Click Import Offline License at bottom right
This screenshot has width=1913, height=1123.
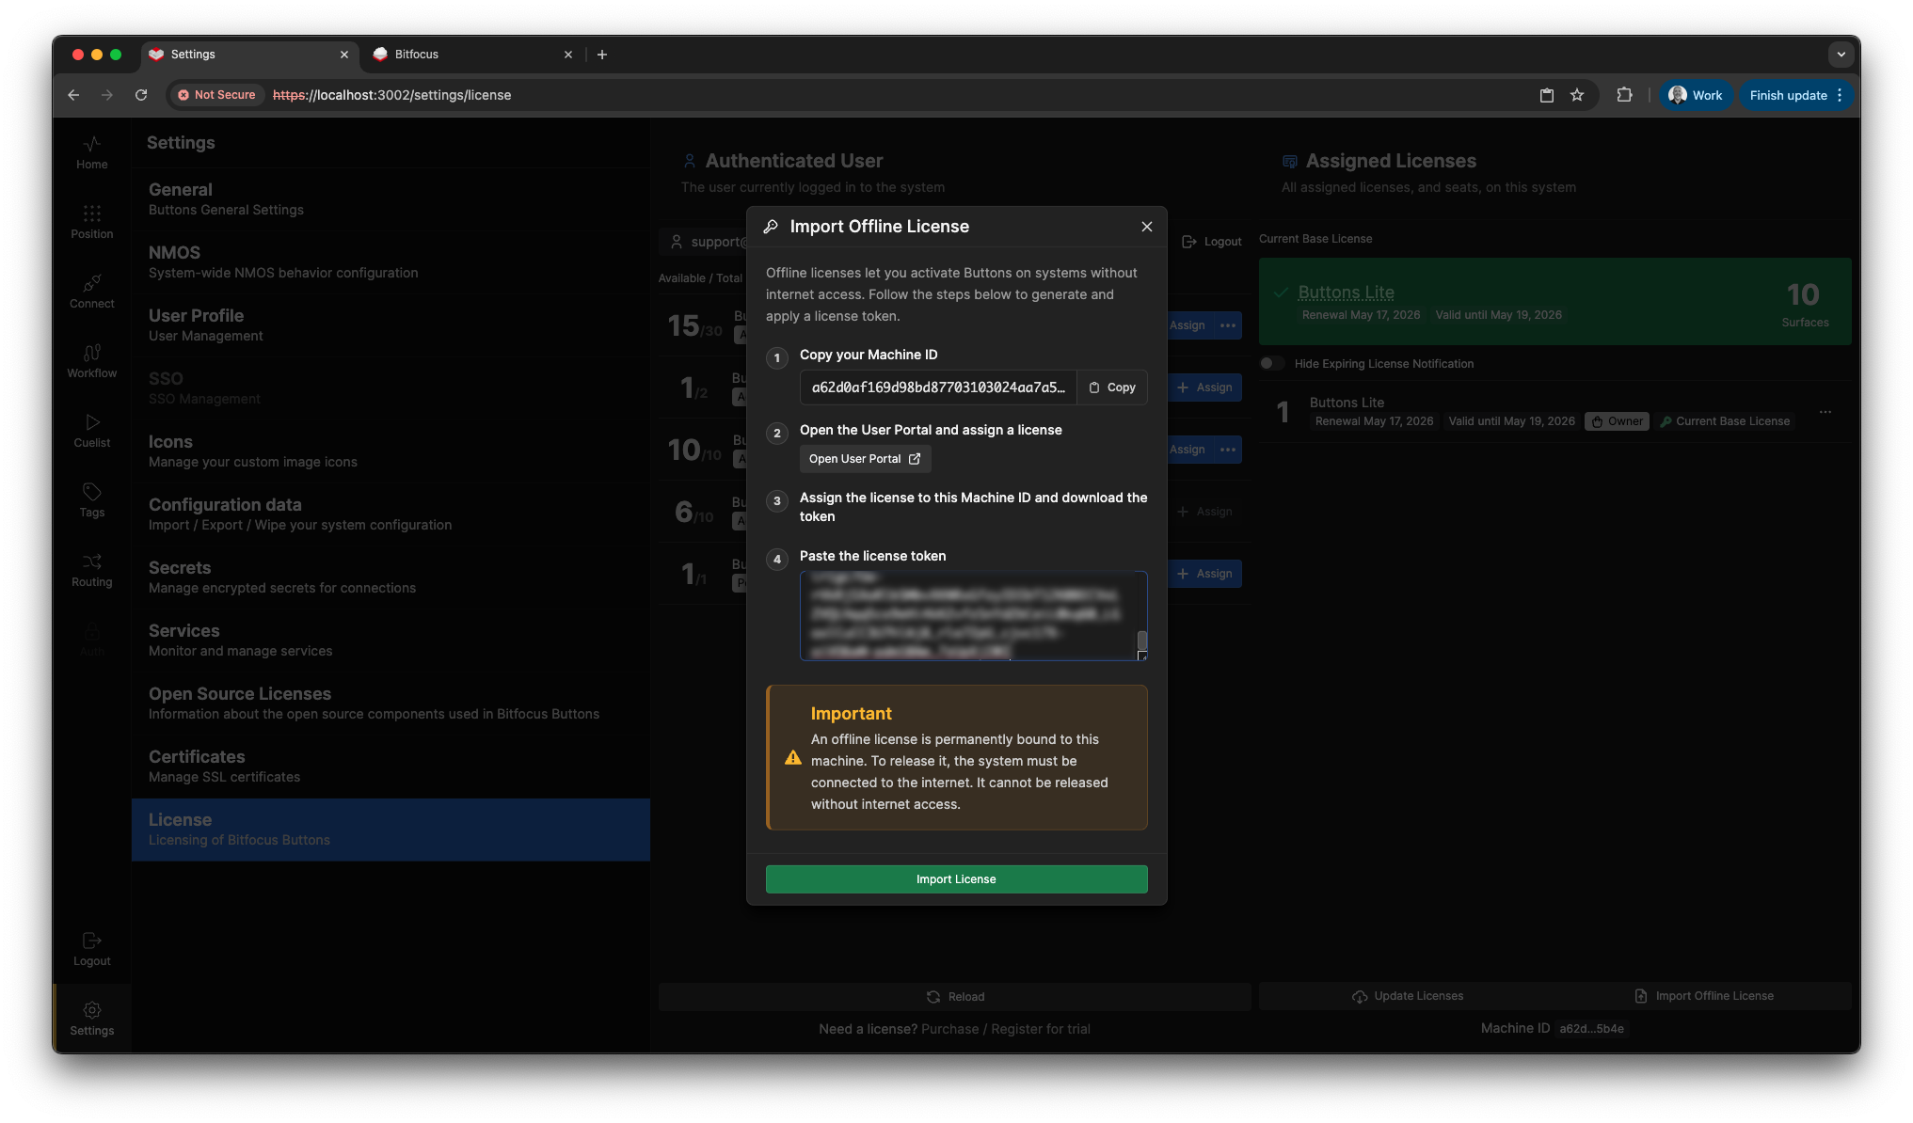tap(1704, 996)
